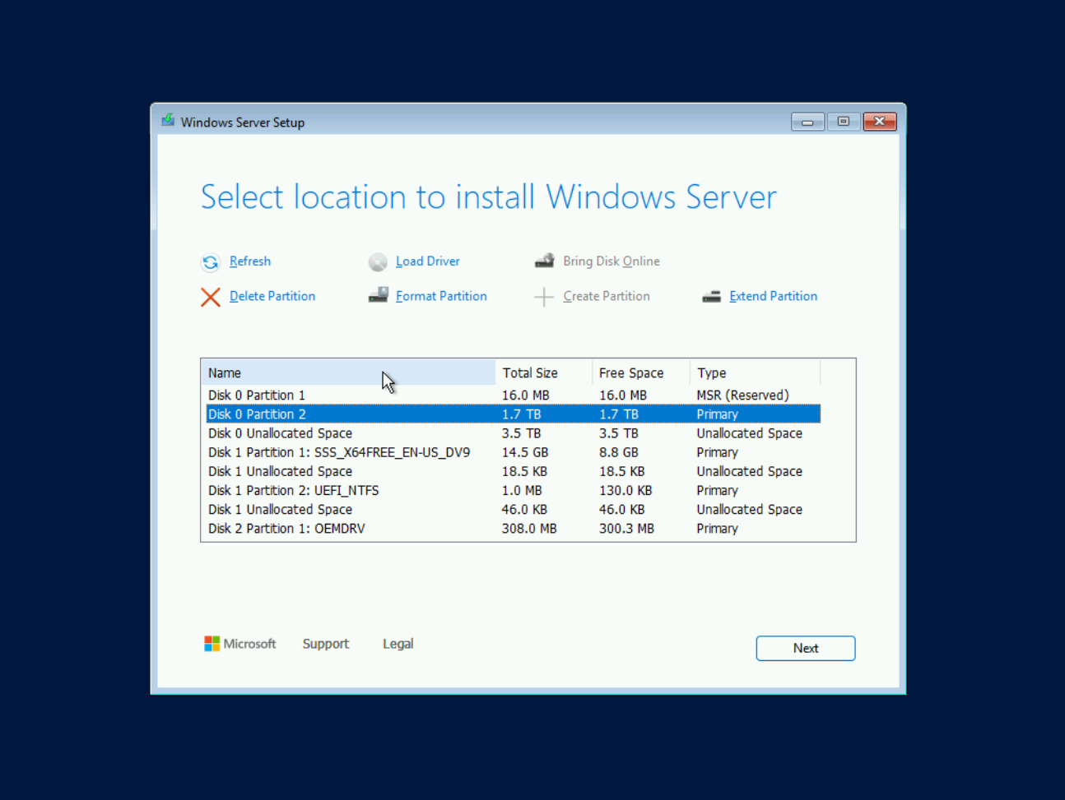The image size is (1065, 800).
Task: Click the Extend Partition drive icon
Action: click(x=712, y=297)
